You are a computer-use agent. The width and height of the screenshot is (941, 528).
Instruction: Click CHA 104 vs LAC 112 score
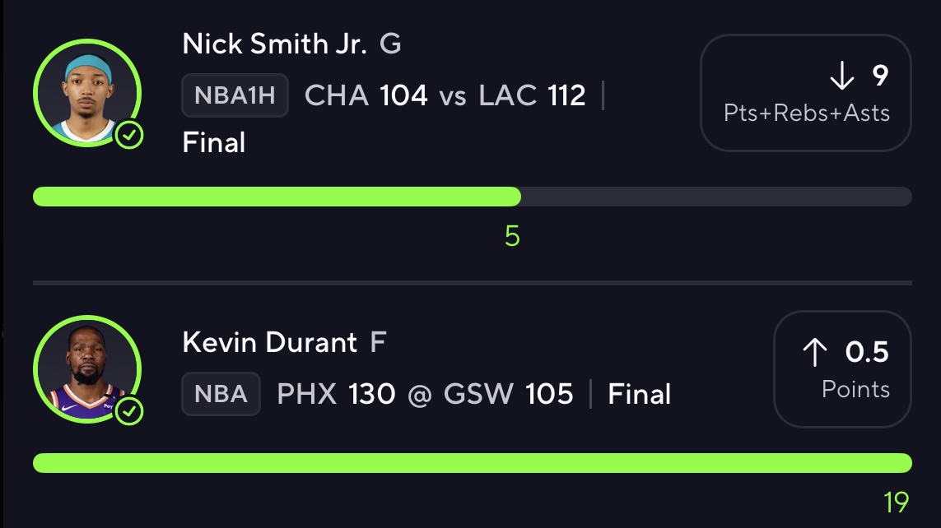point(445,95)
